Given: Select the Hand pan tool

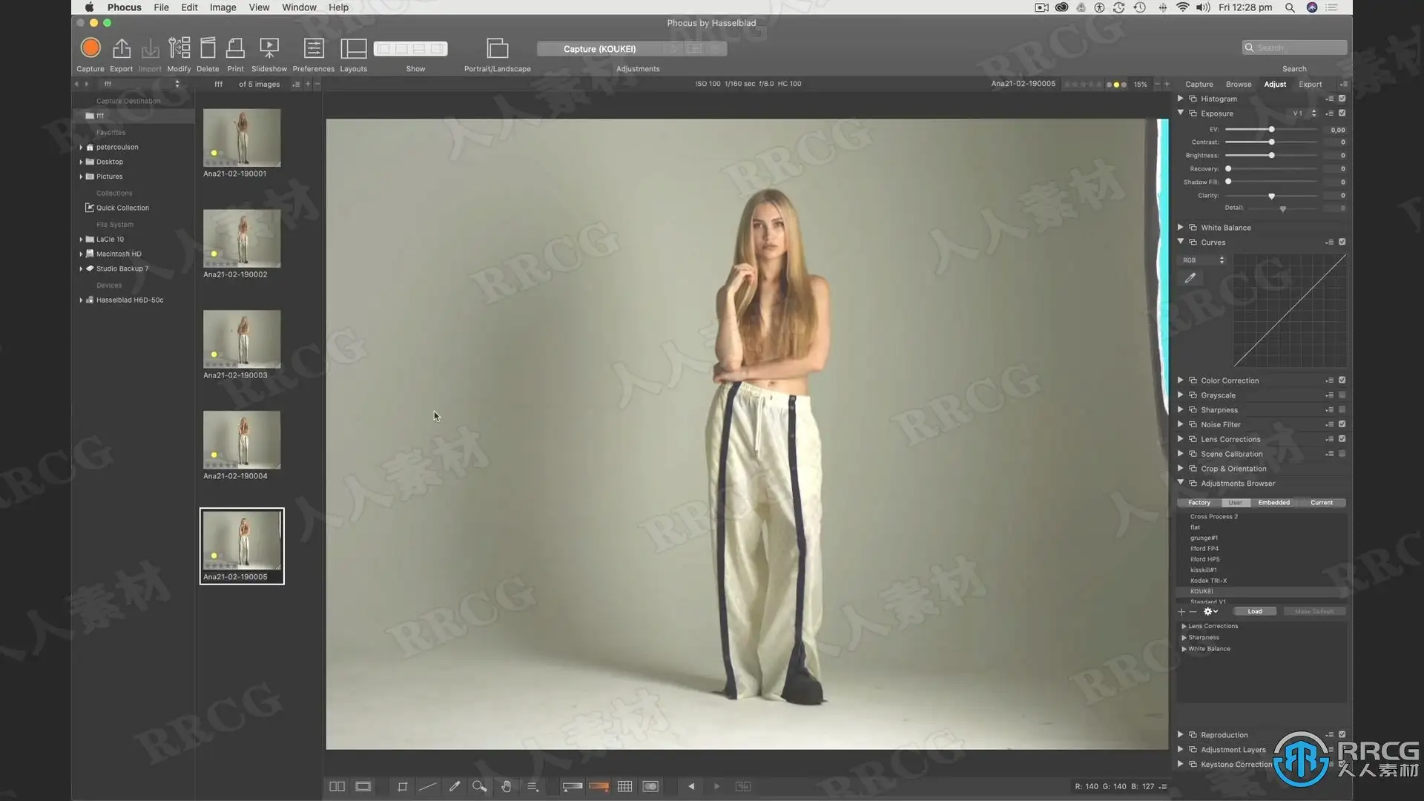Looking at the screenshot, I should (506, 787).
